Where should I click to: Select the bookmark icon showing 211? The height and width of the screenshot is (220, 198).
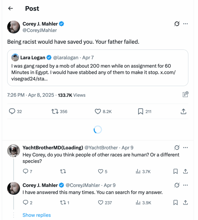point(140,111)
